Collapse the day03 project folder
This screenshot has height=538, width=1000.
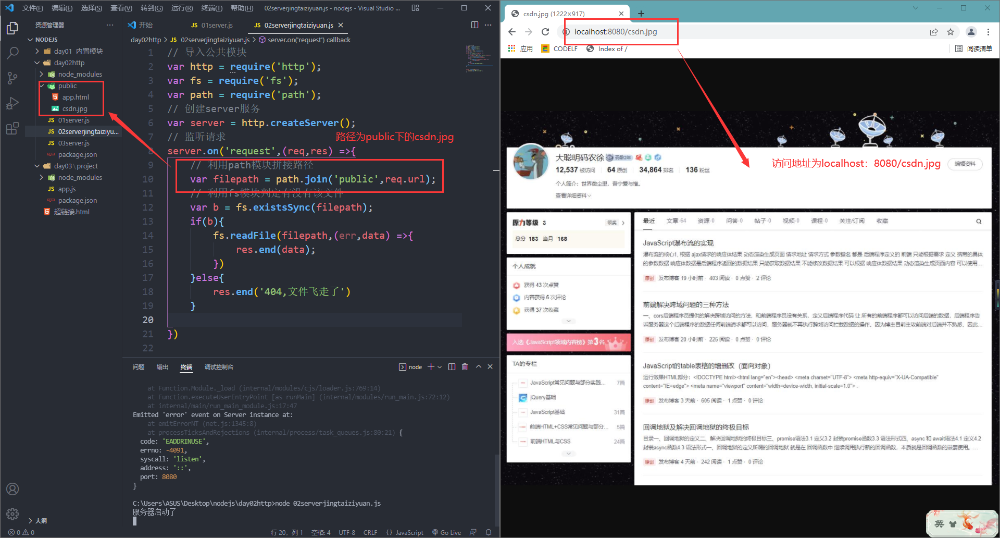[37, 166]
